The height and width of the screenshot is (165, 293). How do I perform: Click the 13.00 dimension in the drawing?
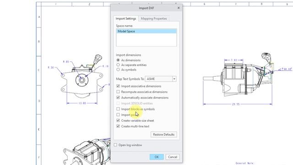coord(82,103)
